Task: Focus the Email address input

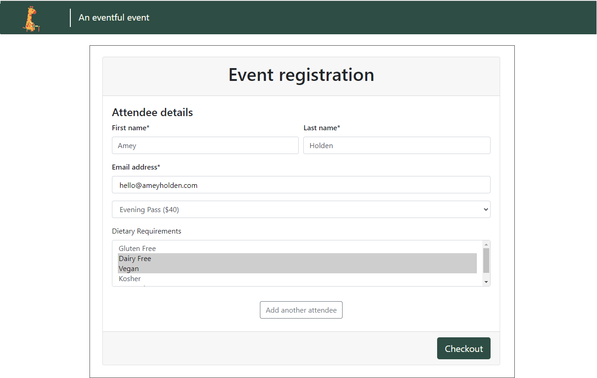Action: click(x=301, y=185)
